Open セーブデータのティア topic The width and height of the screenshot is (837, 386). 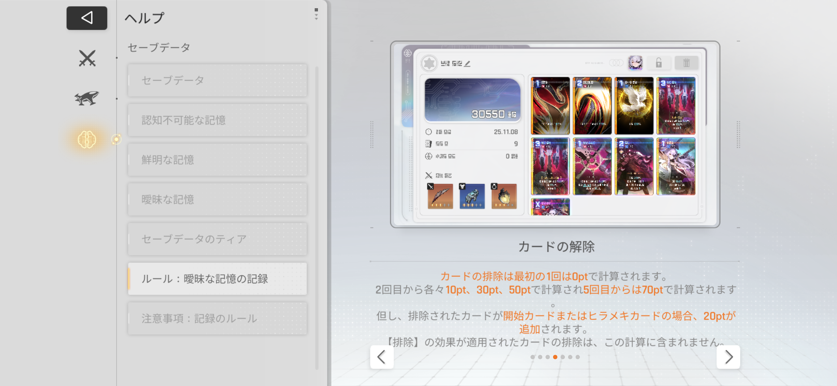pos(217,239)
